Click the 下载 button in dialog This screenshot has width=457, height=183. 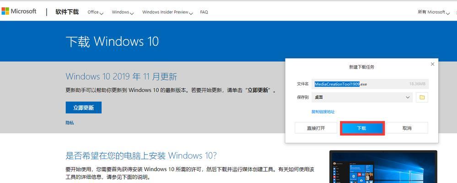tap(362, 128)
